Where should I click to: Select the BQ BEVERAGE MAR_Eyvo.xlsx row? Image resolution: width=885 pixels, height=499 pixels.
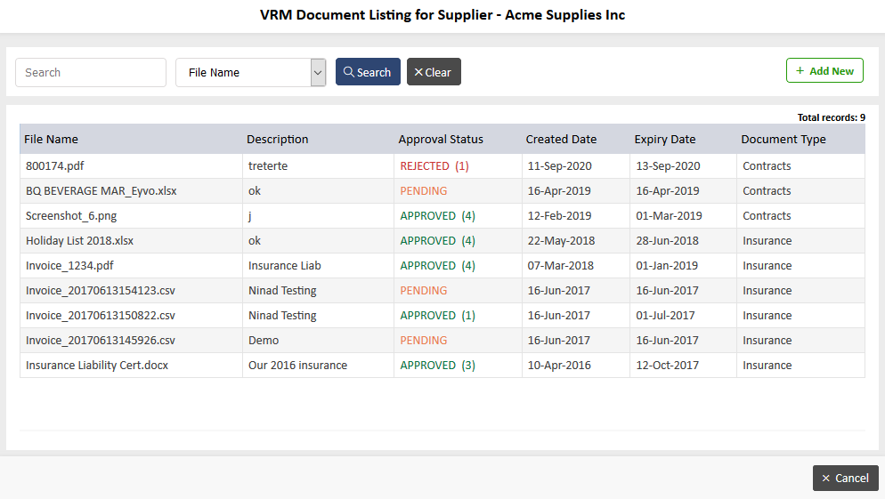tap(442, 190)
